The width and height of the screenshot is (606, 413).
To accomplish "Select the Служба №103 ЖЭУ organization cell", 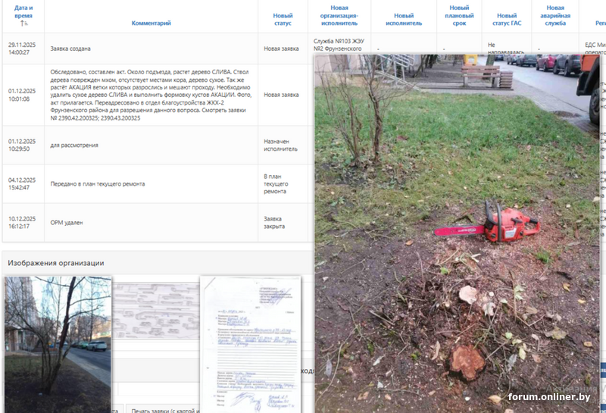I will coord(339,45).
